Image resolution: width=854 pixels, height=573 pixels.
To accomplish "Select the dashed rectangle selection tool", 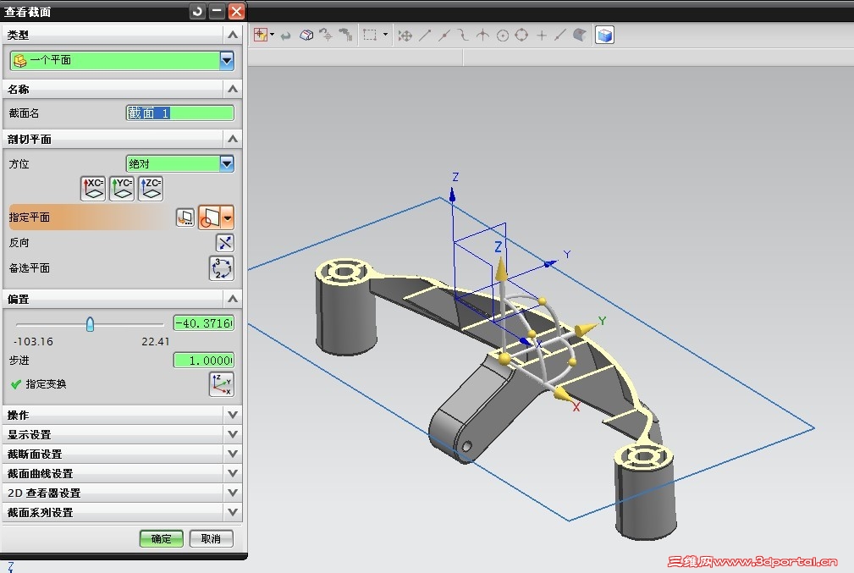I will 370,36.
